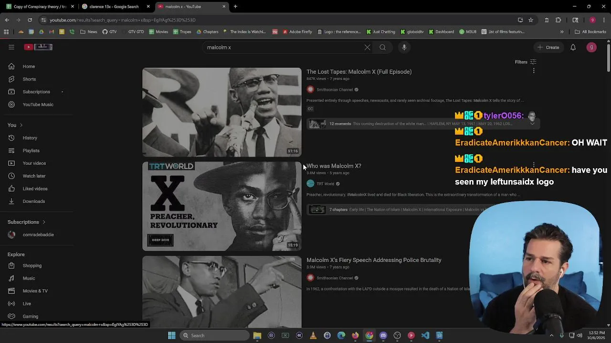Switch to clarence 13x Google Search tab
This screenshot has width=611, height=343.
click(115, 7)
